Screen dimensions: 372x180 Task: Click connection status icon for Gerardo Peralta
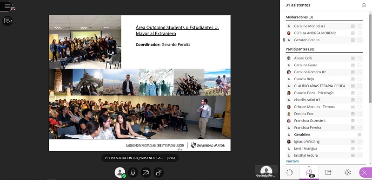pos(353,40)
